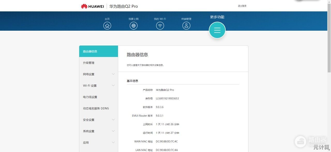Image resolution: width=331 pixels, height=152 pixels.
Task: Click the page's vertical scrollbar thumb
Action: pos(329,39)
